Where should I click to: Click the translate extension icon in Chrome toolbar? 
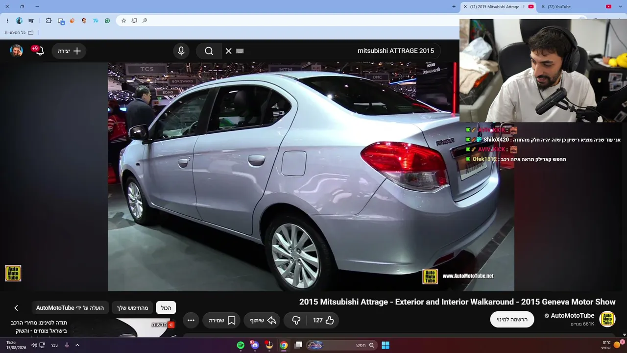click(61, 21)
